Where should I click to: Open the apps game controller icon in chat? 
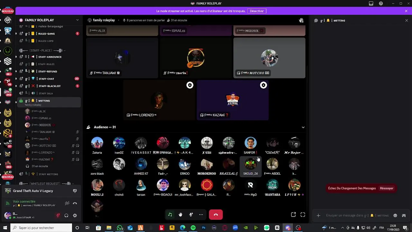[404, 216]
